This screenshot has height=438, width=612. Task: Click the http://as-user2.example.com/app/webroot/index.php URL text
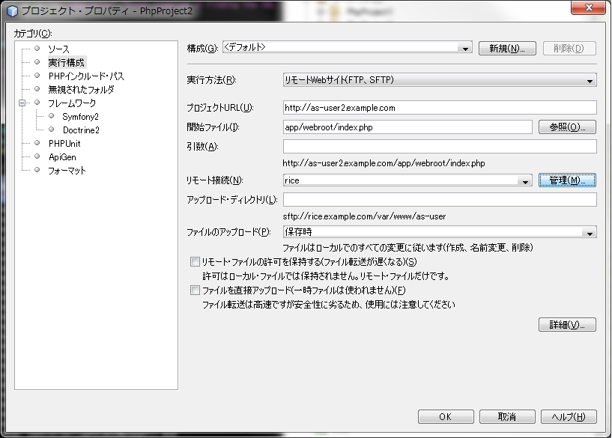(x=384, y=163)
